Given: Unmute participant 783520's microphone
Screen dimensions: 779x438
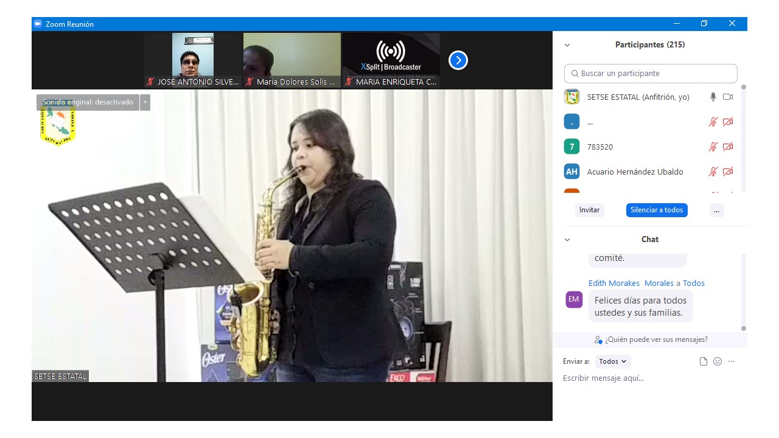Looking at the screenshot, I should coord(713,147).
